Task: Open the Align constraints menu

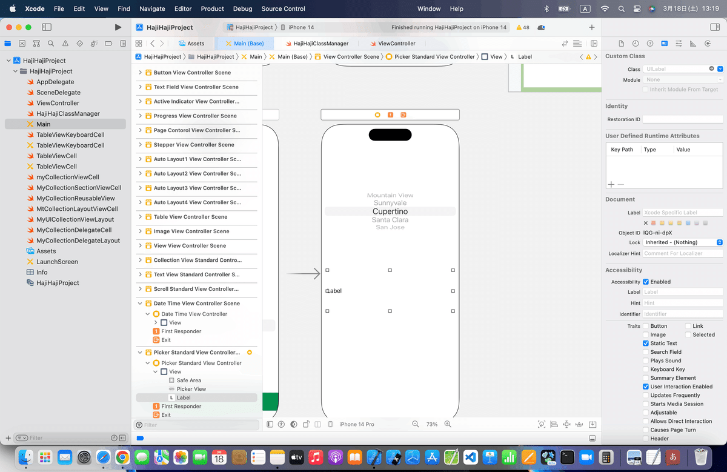Action: pos(554,424)
